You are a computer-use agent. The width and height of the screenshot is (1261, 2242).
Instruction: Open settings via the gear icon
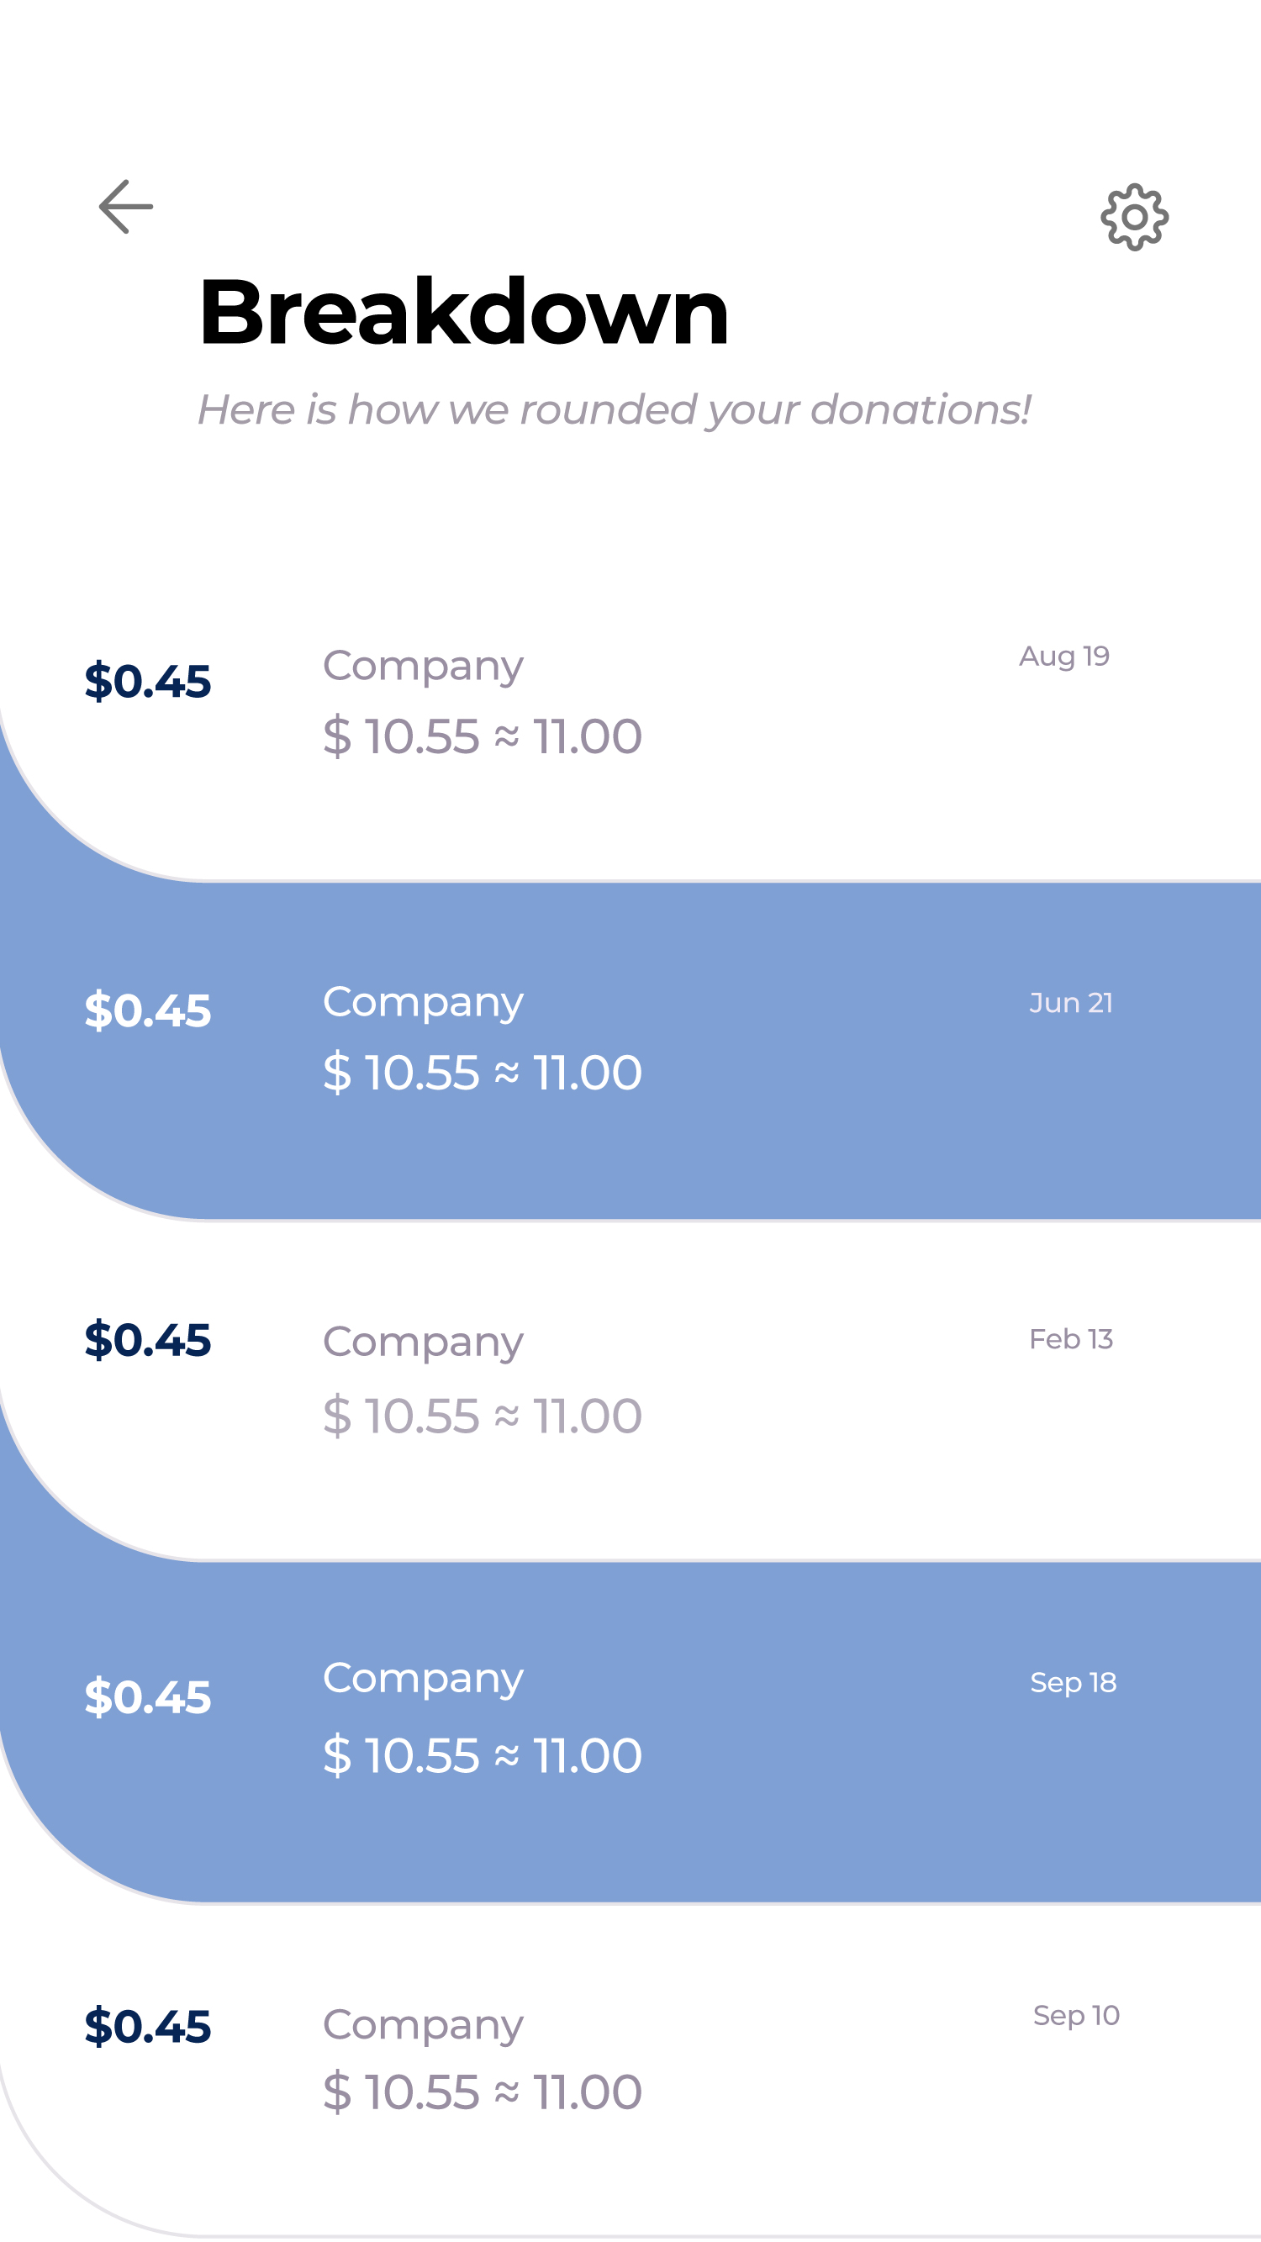pyautogui.click(x=1134, y=218)
